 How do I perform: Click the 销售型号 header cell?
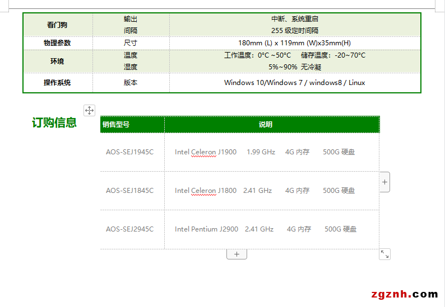[x=116, y=124]
